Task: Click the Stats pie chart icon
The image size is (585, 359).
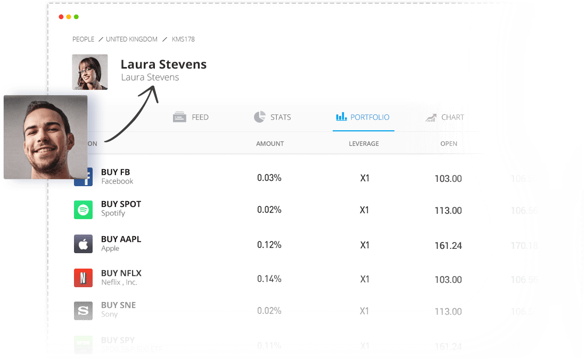Action: (259, 117)
